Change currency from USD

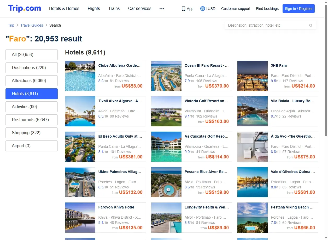tap(212, 9)
